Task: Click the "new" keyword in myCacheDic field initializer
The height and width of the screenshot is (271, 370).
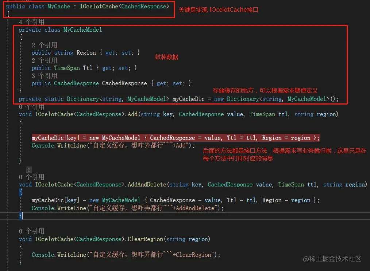Action: [x=219, y=99]
